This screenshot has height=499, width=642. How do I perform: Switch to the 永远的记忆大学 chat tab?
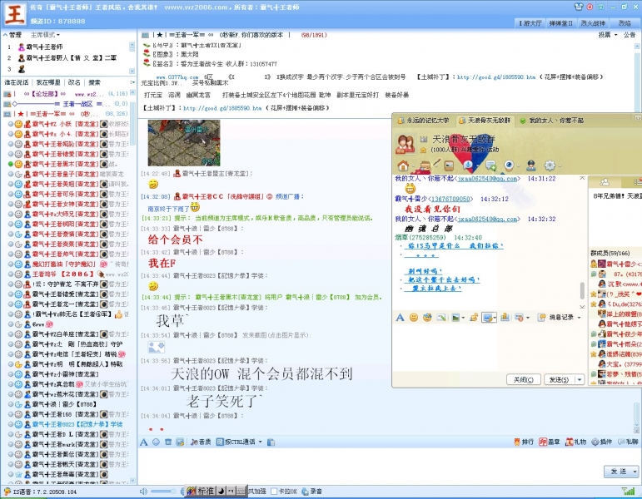pyautogui.click(x=426, y=121)
